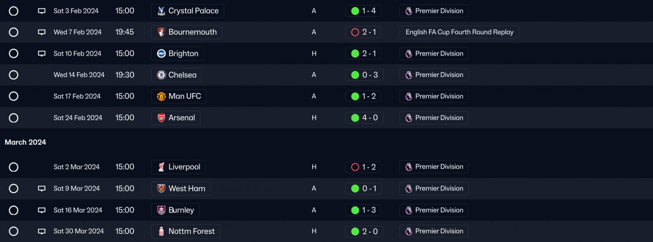Viewport: 653px width, 242px height.
Task: Click the Man UFC club badge
Action: pos(161,96)
